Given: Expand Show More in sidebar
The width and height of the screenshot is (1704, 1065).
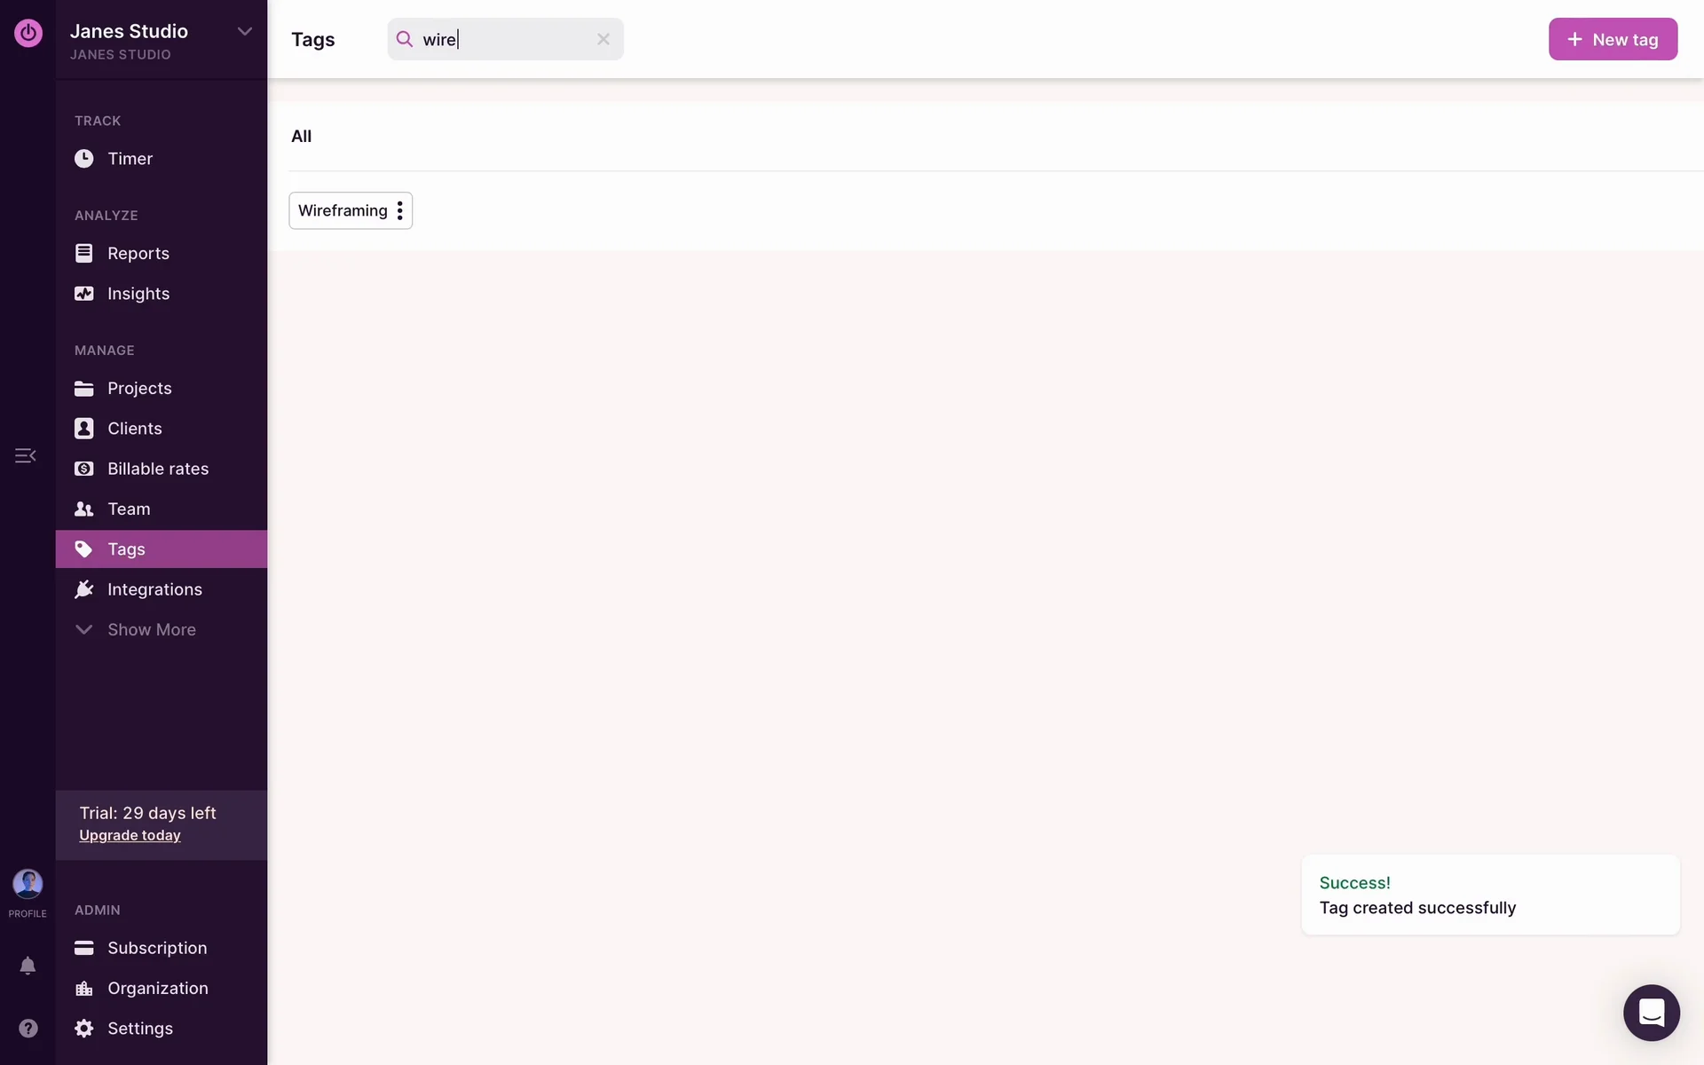Looking at the screenshot, I should click(151, 629).
